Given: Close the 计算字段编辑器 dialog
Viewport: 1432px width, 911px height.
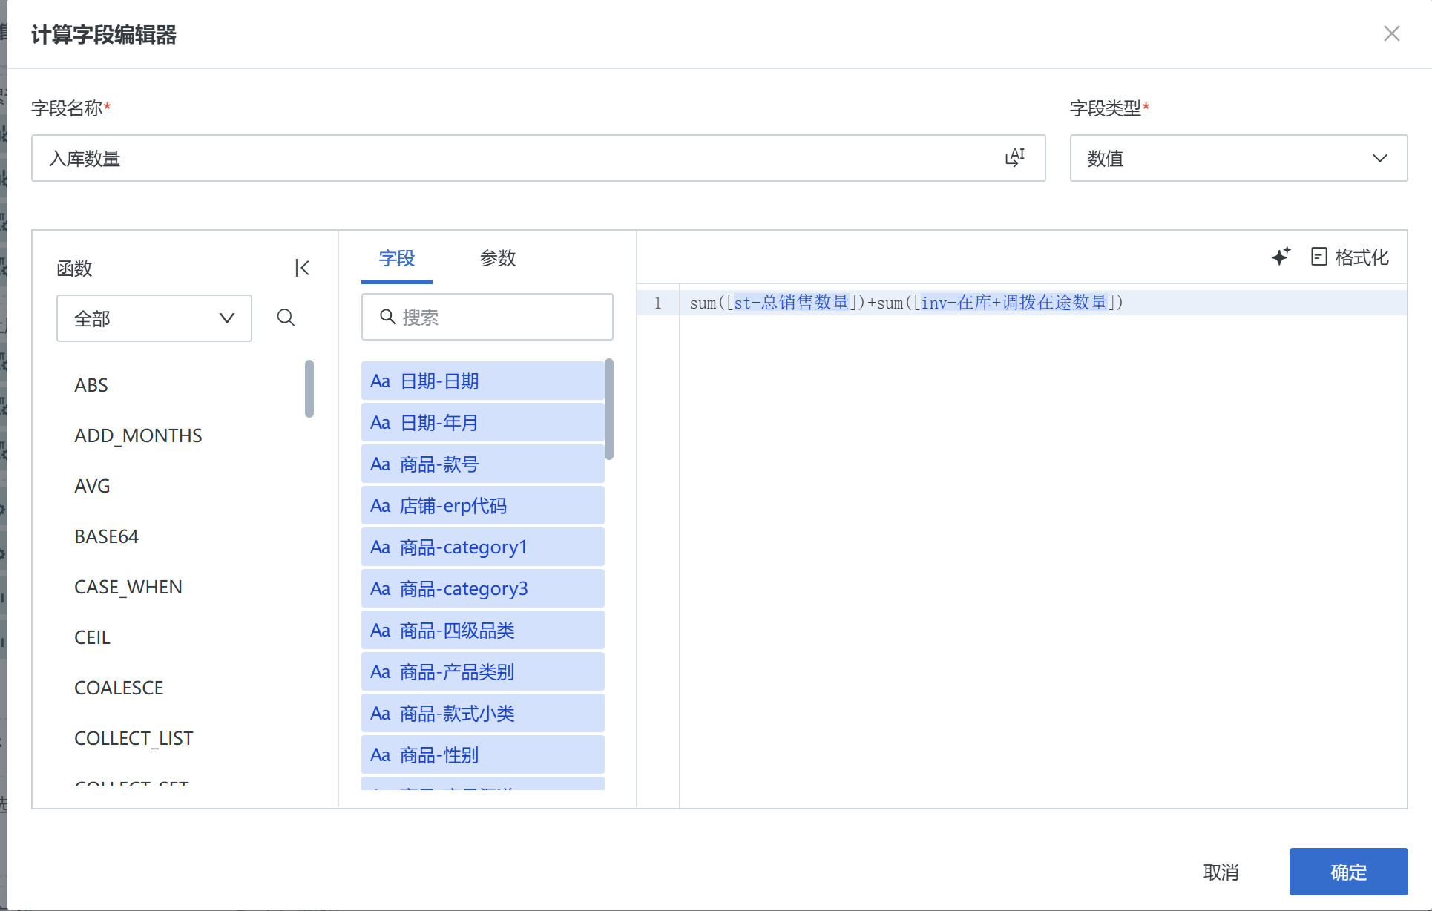Looking at the screenshot, I should (1392, 33).
